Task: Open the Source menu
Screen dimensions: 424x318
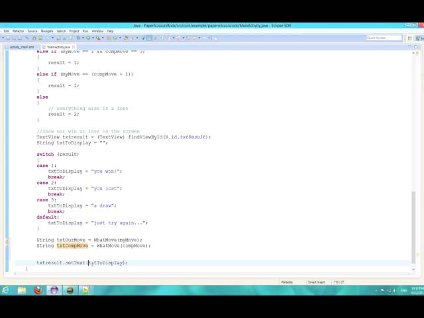Action: click(32, 31)
